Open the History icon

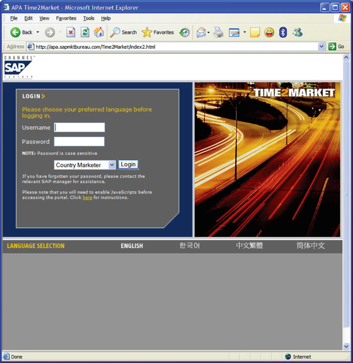coord(184,32)
